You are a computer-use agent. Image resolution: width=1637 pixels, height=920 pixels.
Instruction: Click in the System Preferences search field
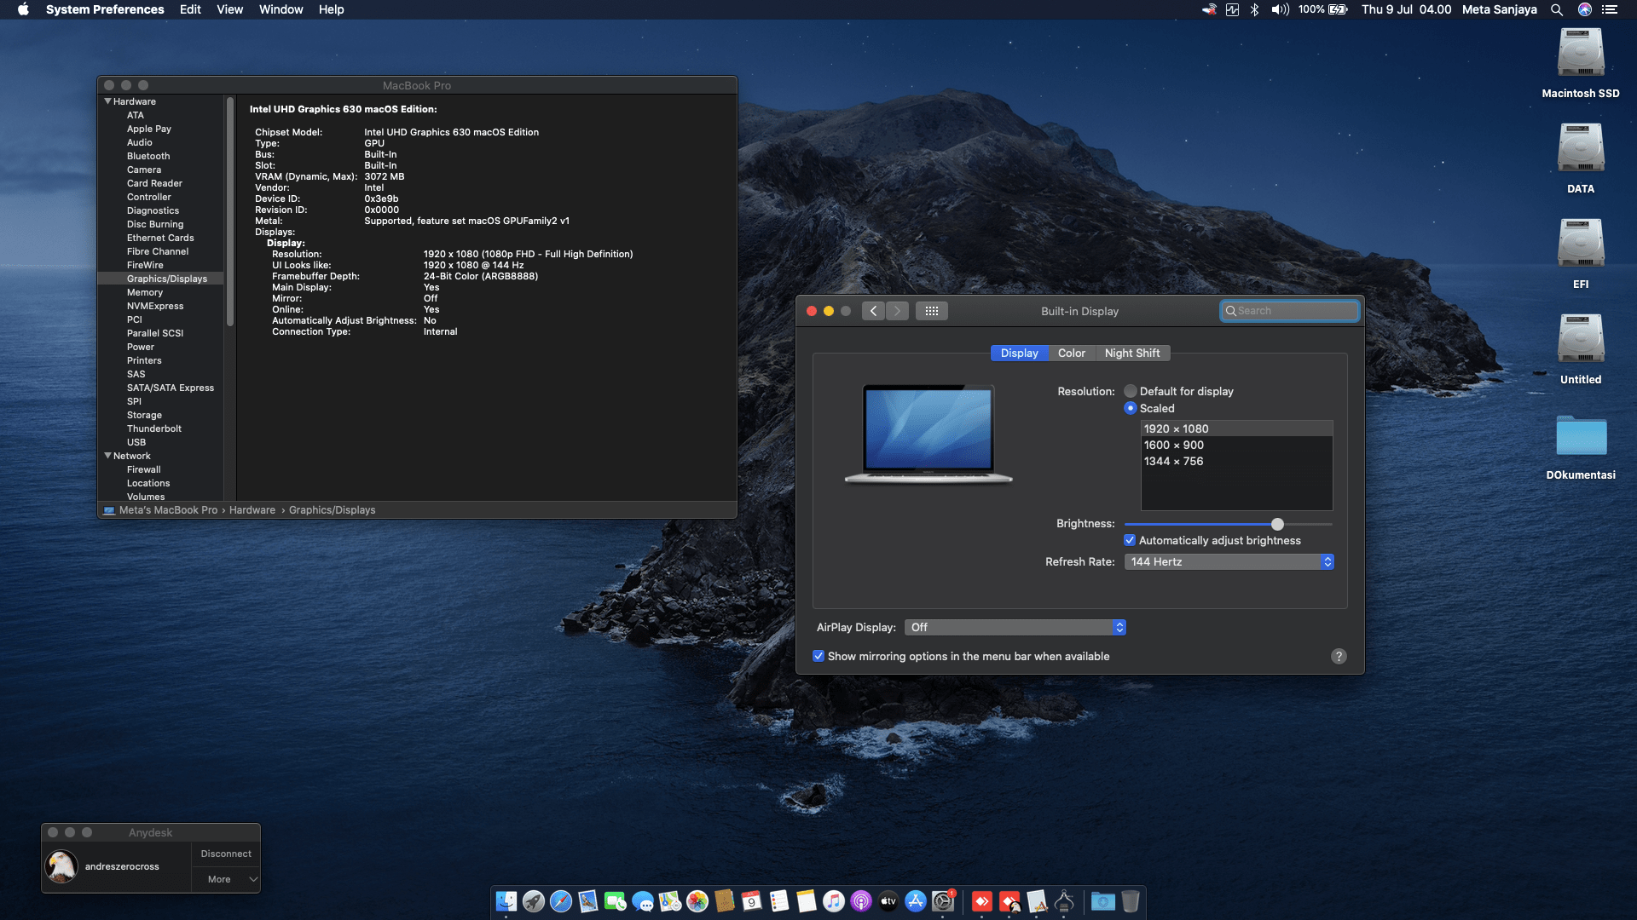[x=1289, y=311]
